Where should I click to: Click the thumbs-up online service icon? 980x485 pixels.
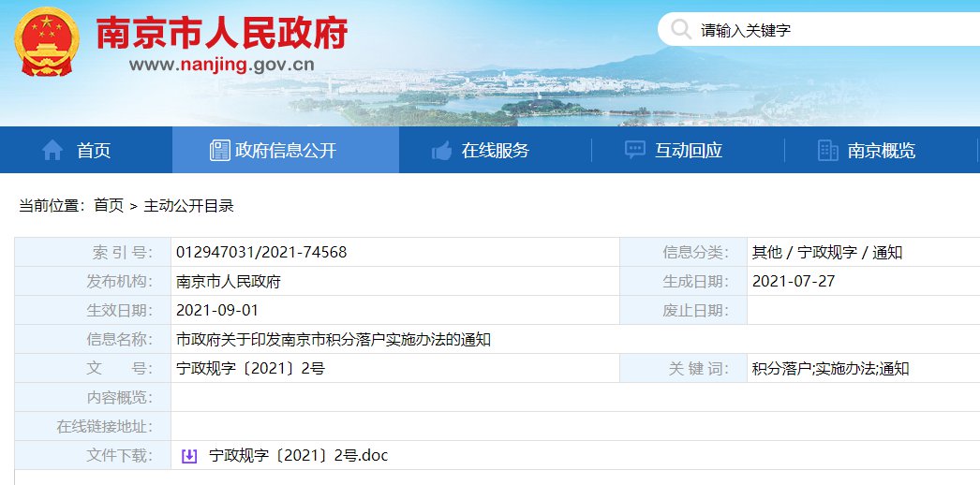point(441,150)
